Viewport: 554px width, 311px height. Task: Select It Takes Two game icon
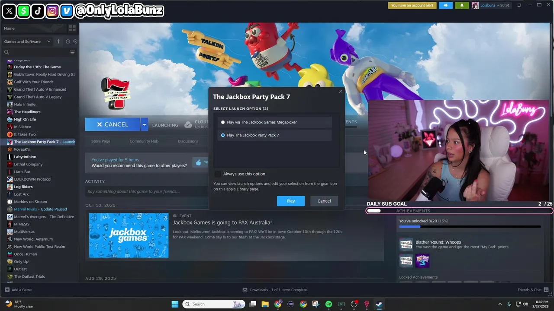pos(10,134)
